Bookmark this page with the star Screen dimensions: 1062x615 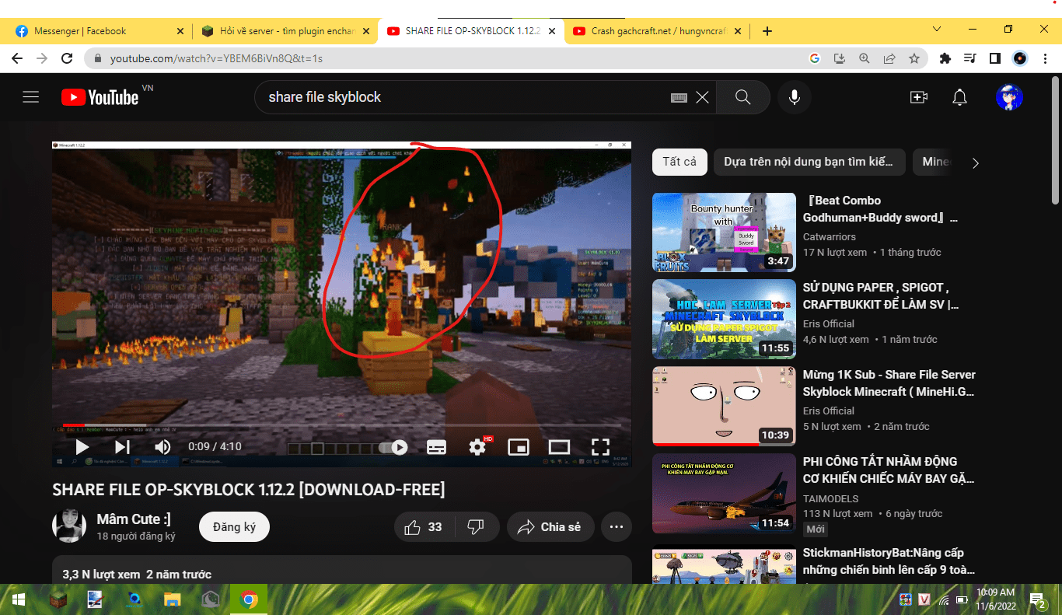pyautogui.click(x=914, y=58)
